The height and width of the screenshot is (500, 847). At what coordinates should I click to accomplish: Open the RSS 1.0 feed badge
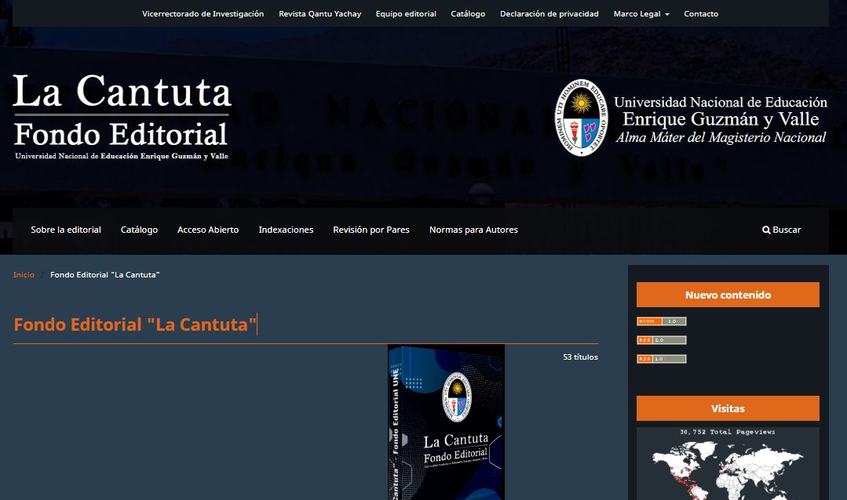661,359
